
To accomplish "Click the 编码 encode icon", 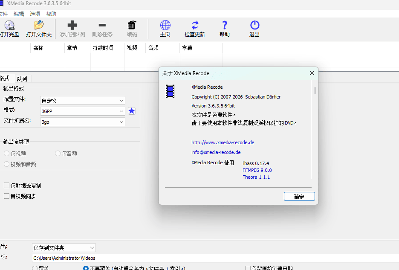I will (x=132, y=25).
